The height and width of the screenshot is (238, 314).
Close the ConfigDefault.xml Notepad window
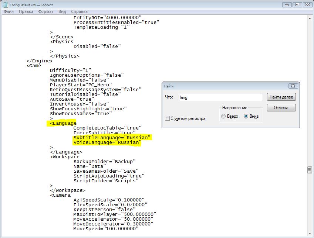point(307,5)
